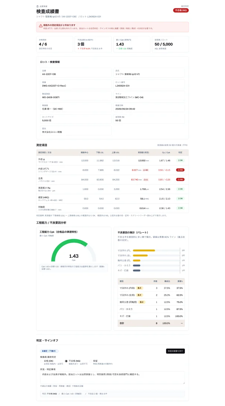225x406 pixels.
Task: Click the OK badge in the 外径 φ row
Action: [x=180, y=160]
